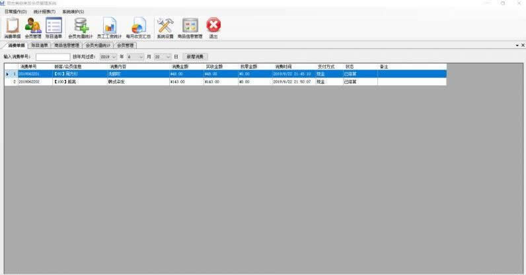Open 员工工资统计 chart icon

(x=110, y=27)
